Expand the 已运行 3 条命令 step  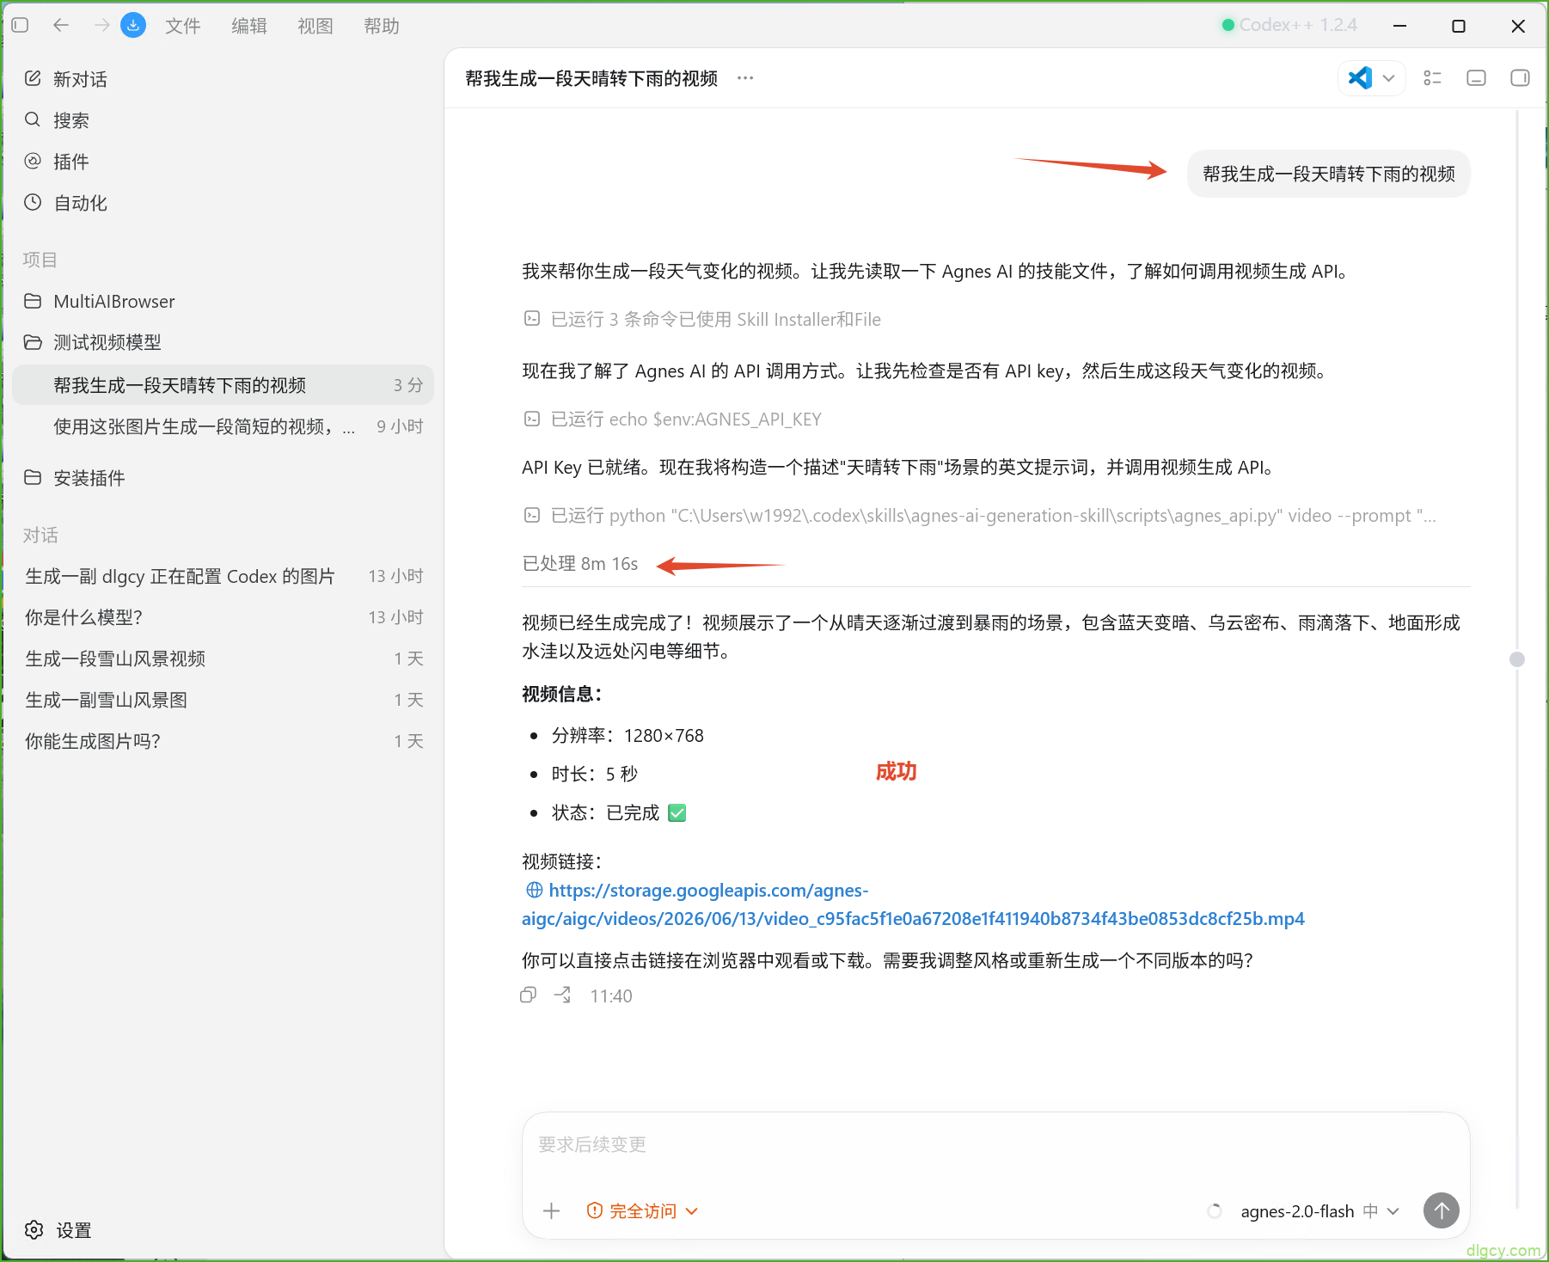[702, 320]
